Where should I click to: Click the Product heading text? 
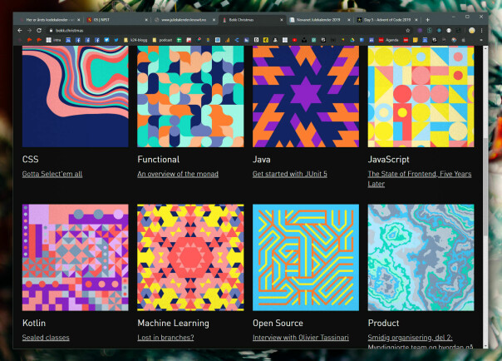383,323
